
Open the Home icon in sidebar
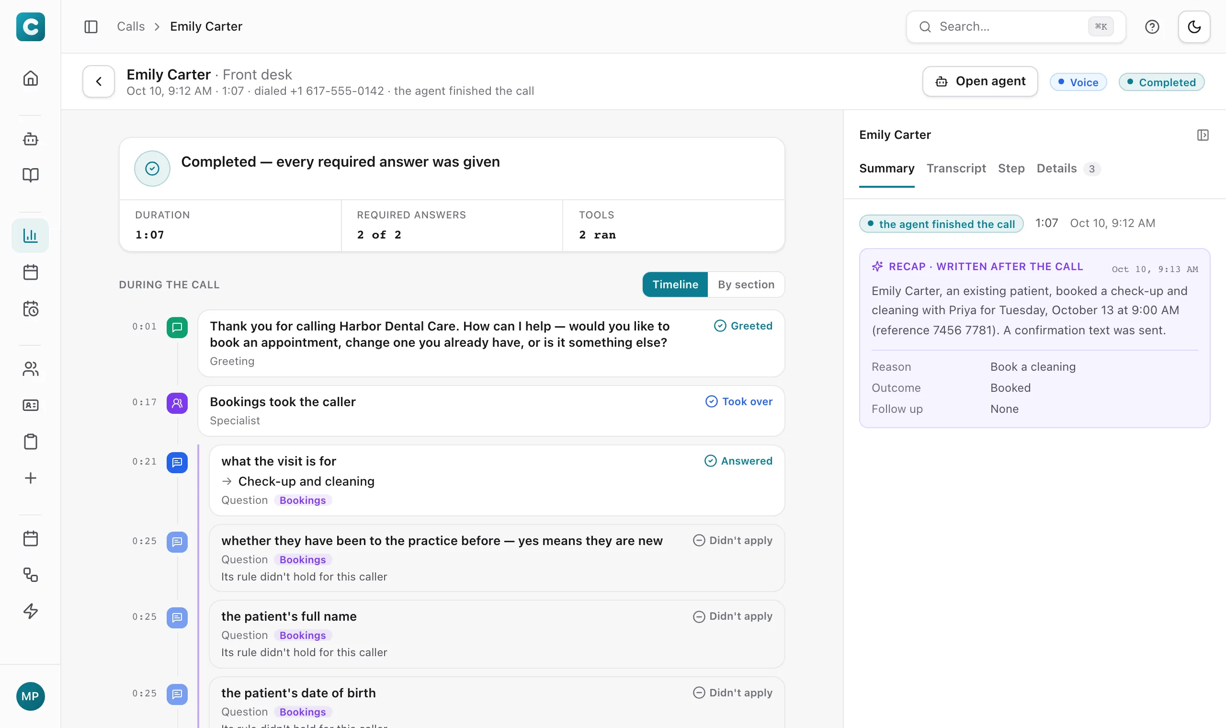pos(30,79)
